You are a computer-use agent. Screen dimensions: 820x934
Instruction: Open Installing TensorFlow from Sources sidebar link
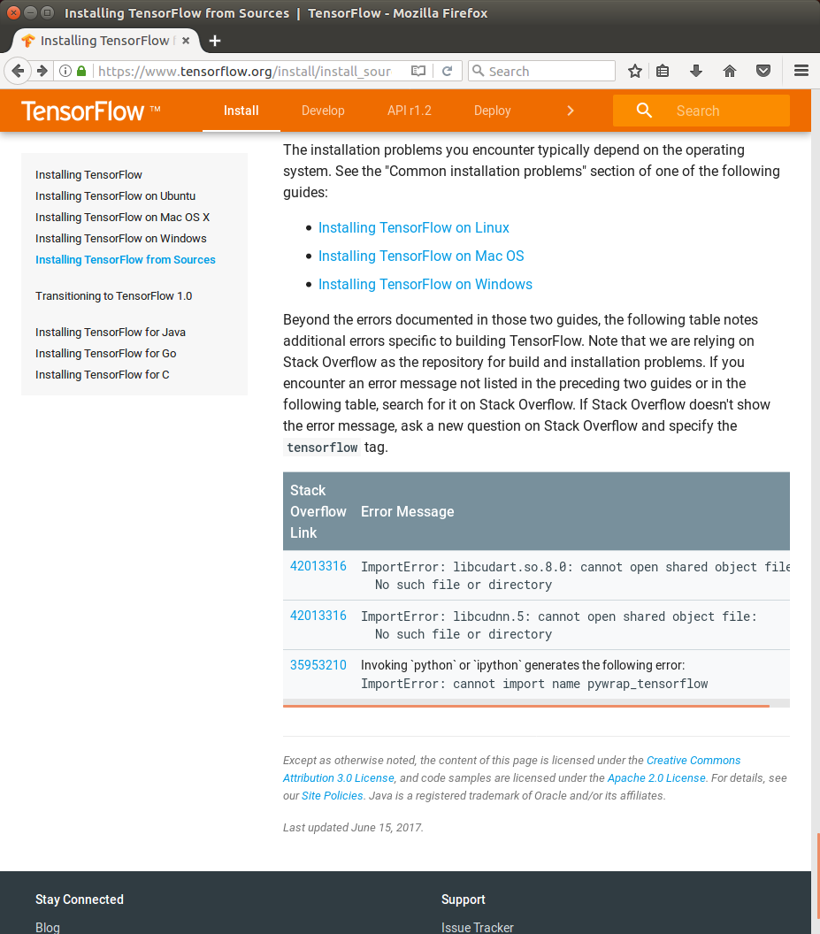(x=125, y=260)
